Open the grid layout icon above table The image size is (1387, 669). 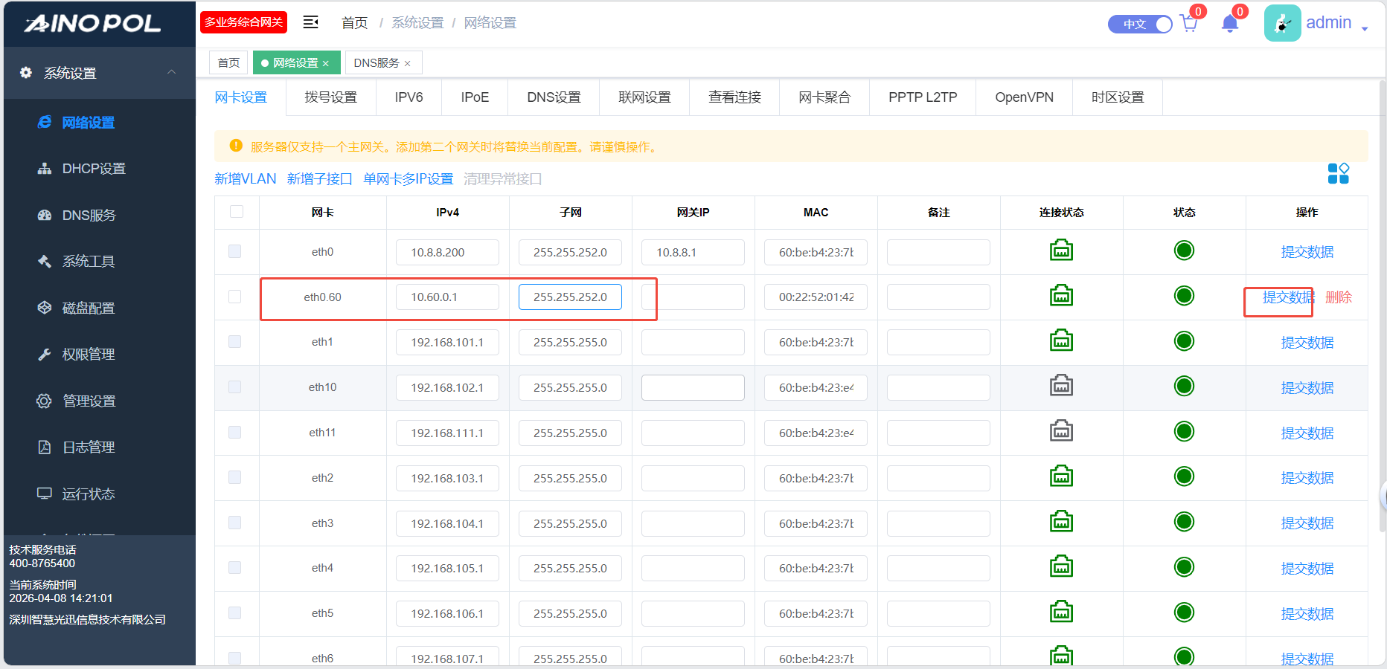(x=1338, y=174)
